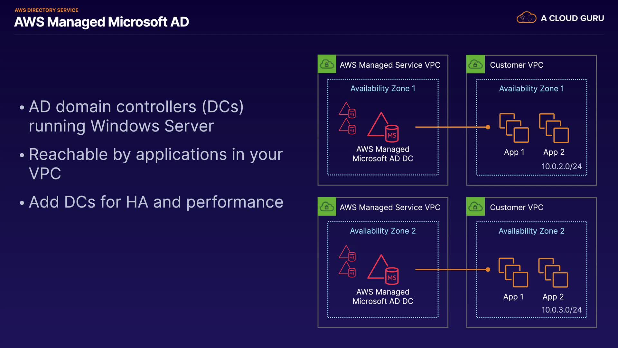The image size is (618, 348).
Task: Click the small stacked MS icons in Zone 1
Action: point(347,118)
